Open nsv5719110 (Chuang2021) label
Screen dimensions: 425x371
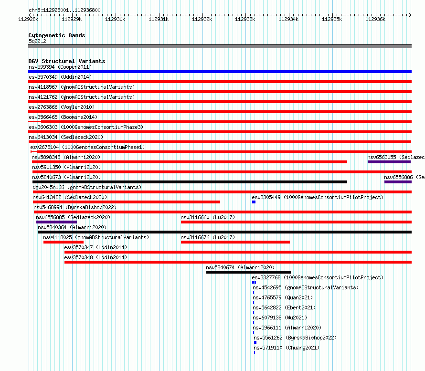[x=287, y=348]
